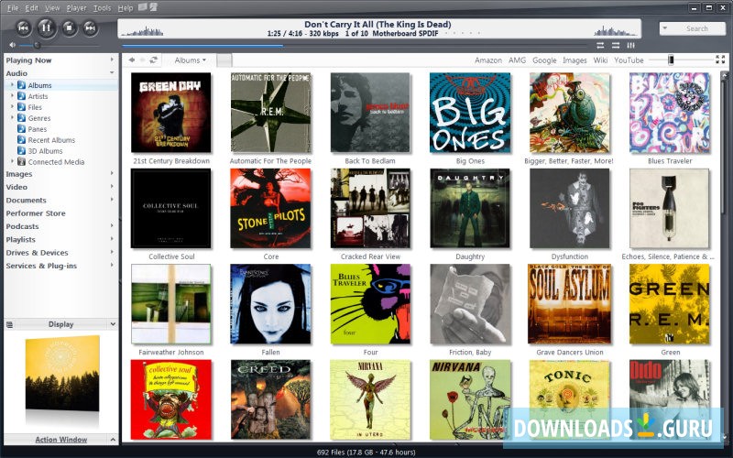733x458 pixels.
Task: Expand the Playing Now section
Action: tap(112, 60)
